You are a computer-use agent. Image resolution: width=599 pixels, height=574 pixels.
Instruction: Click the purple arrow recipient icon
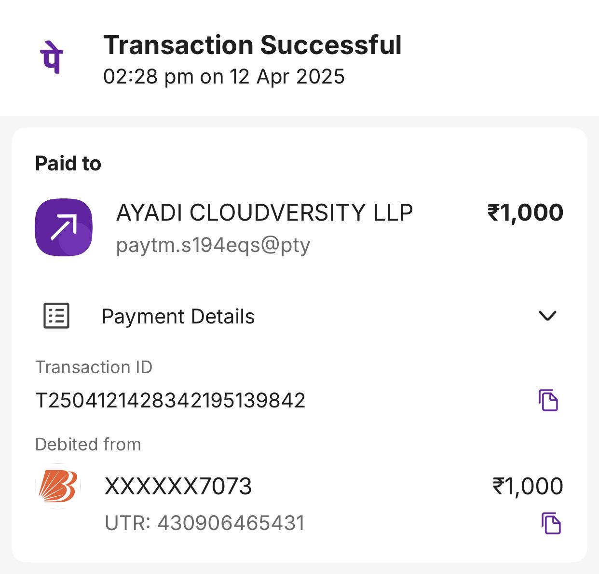pyautogui.click(x=64, y=227)
